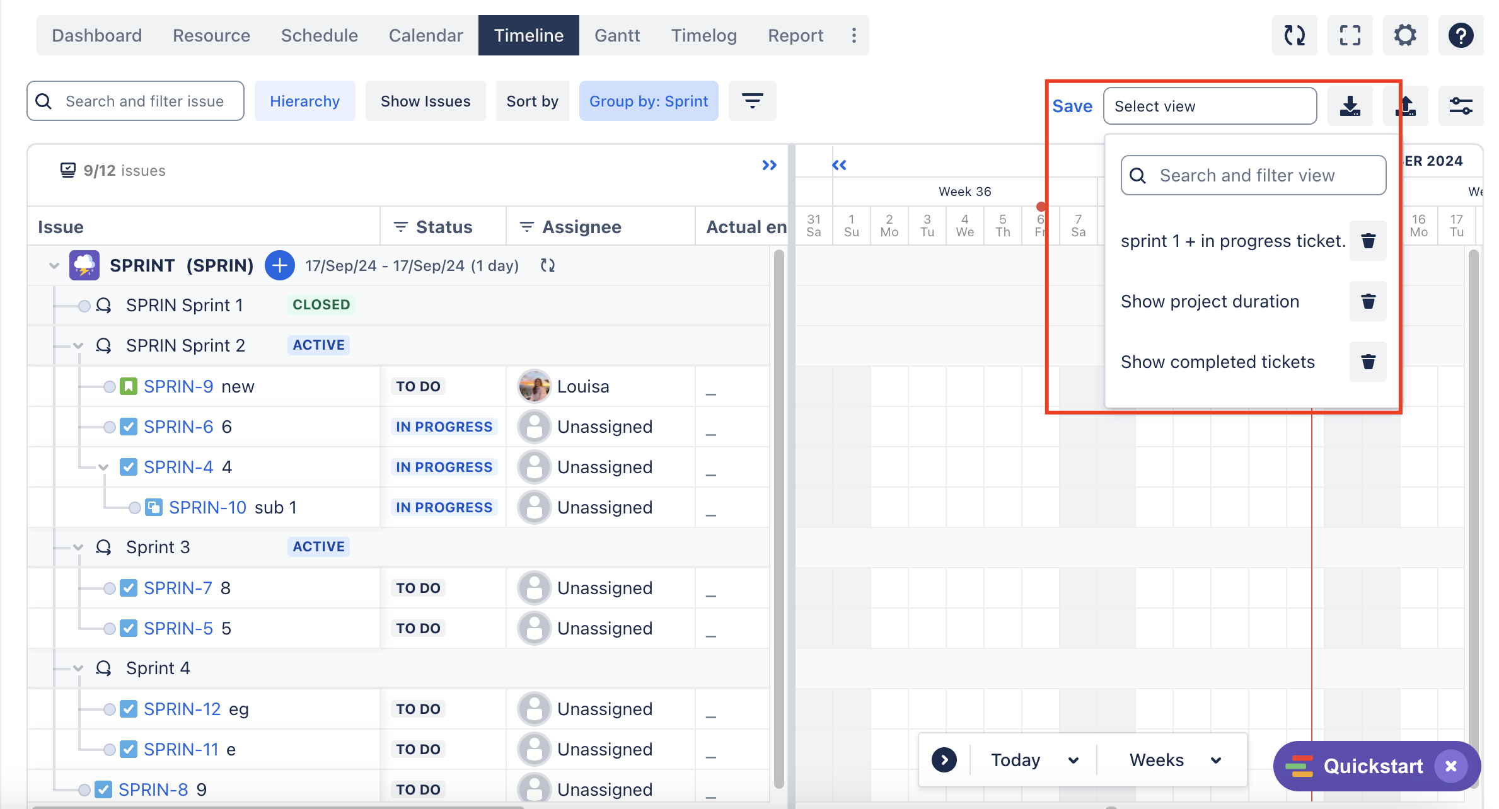This screenshot has width=1499, height=809.
Task: Toggle the Hierarchy view button
Action: click(x=304, y=101)
